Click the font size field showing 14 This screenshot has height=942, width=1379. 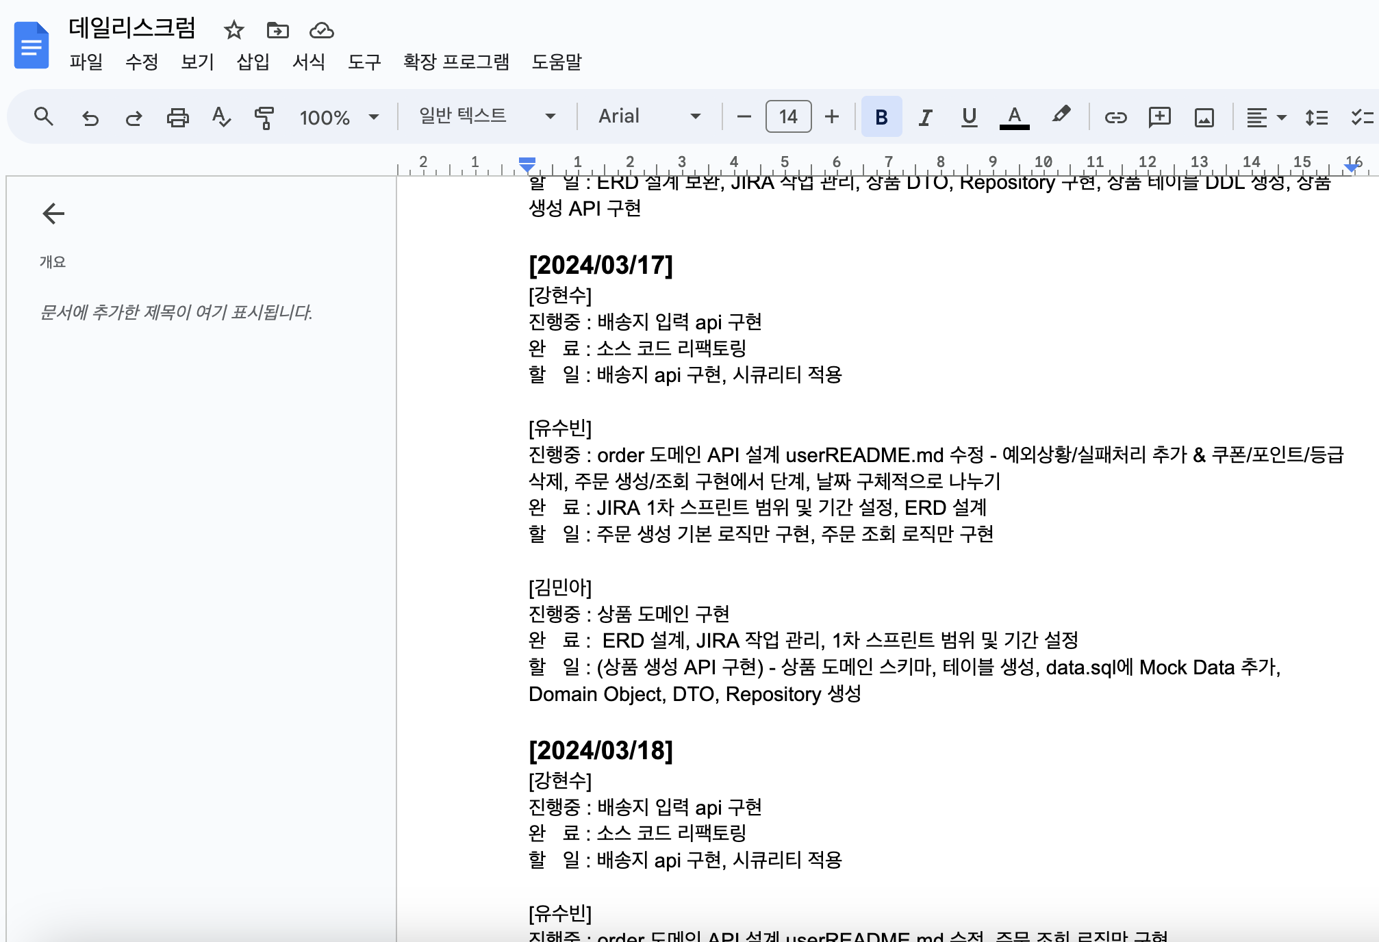pyautogui.click(x=788, y=116)
